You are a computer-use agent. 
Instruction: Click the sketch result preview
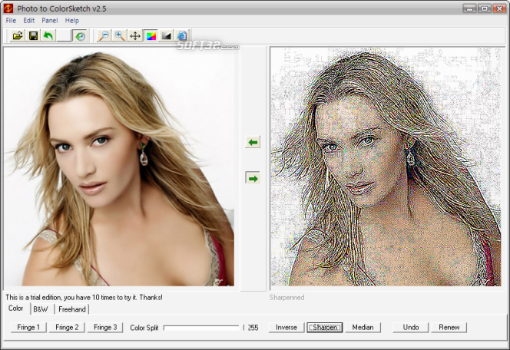(x=386, y=167)
